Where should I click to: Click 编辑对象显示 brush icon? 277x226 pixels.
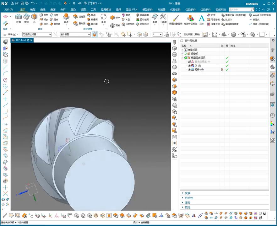(176, 19)
